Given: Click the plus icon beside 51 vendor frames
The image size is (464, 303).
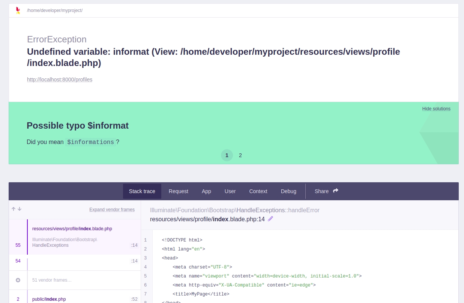Looking at the screenshot, I should pos(18,280).
